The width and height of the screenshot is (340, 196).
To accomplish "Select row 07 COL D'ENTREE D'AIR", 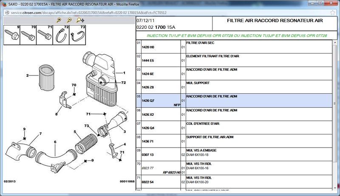I will (x=234, y=128).
